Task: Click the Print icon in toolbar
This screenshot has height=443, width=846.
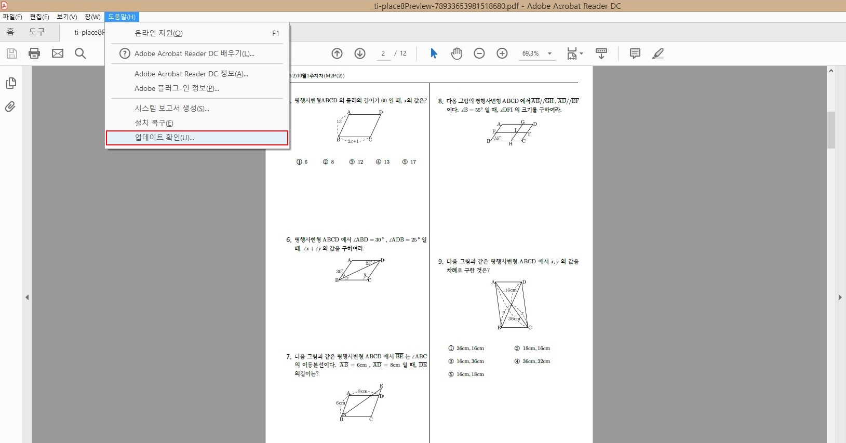Action: pyautogui.click(x=34, y=53)
